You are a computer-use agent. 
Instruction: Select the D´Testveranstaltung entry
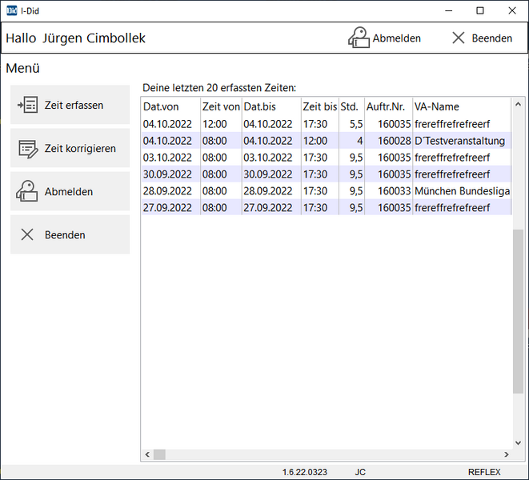point(459,141)
